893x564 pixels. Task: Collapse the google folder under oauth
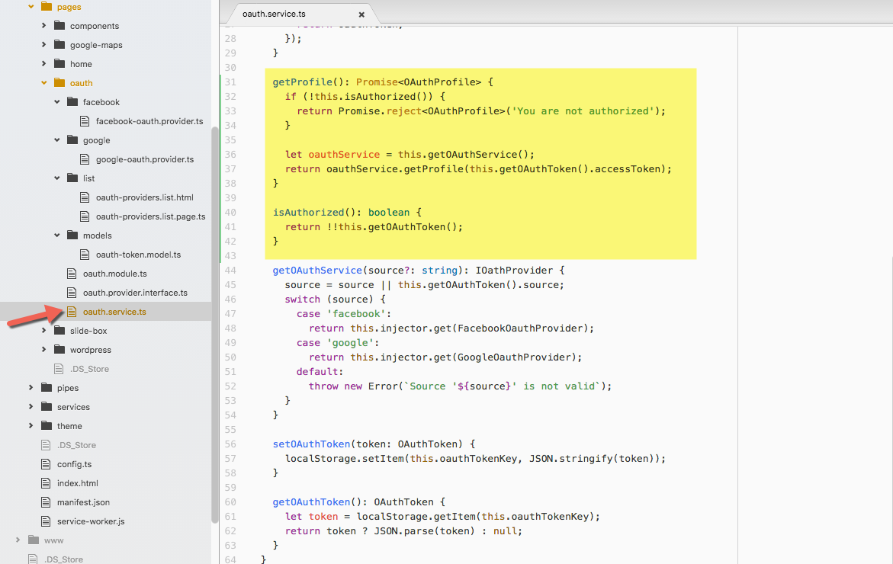tap(57, 140)
